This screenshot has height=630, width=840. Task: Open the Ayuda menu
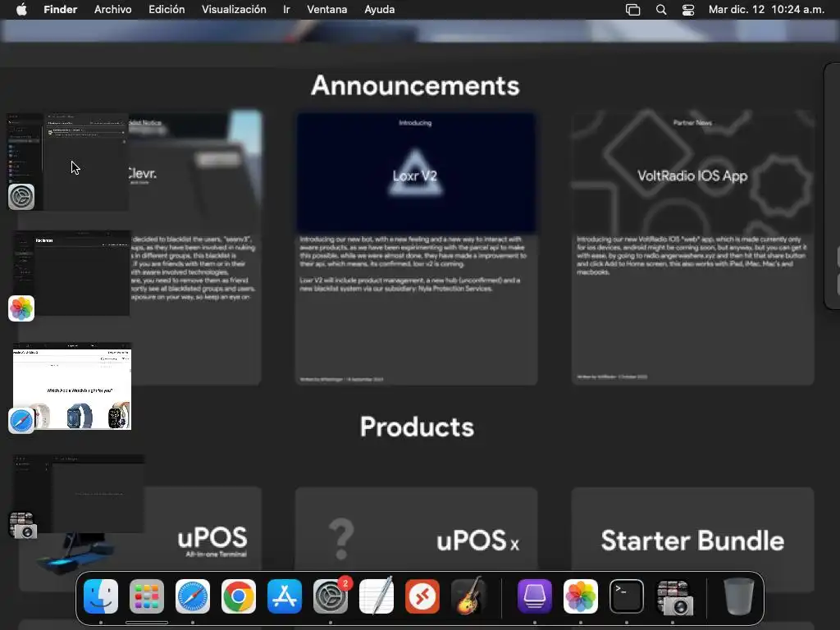[379, 10]
